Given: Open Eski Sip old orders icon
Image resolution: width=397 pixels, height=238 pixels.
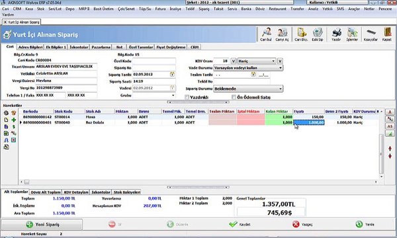Looking at the screenshot, I should 318,34.
